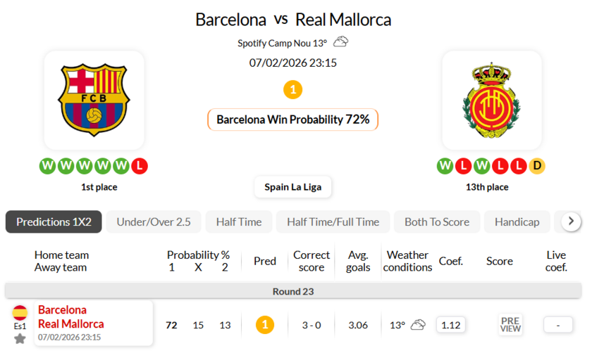
Task: Star the Barcelona match as favorite
Action: pos(20,338)
